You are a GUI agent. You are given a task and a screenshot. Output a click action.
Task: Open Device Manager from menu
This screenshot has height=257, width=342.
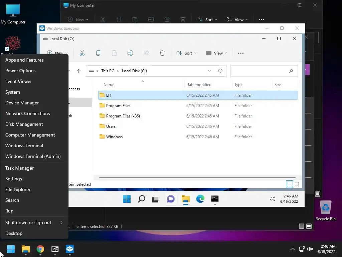point(34,103)
